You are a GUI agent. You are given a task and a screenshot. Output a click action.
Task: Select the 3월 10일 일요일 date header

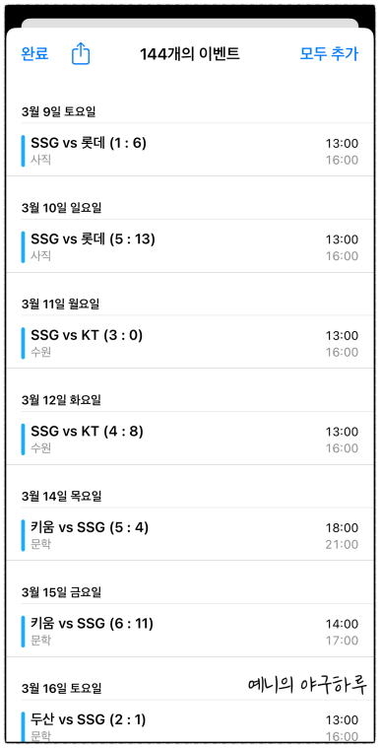coord(61,208)
